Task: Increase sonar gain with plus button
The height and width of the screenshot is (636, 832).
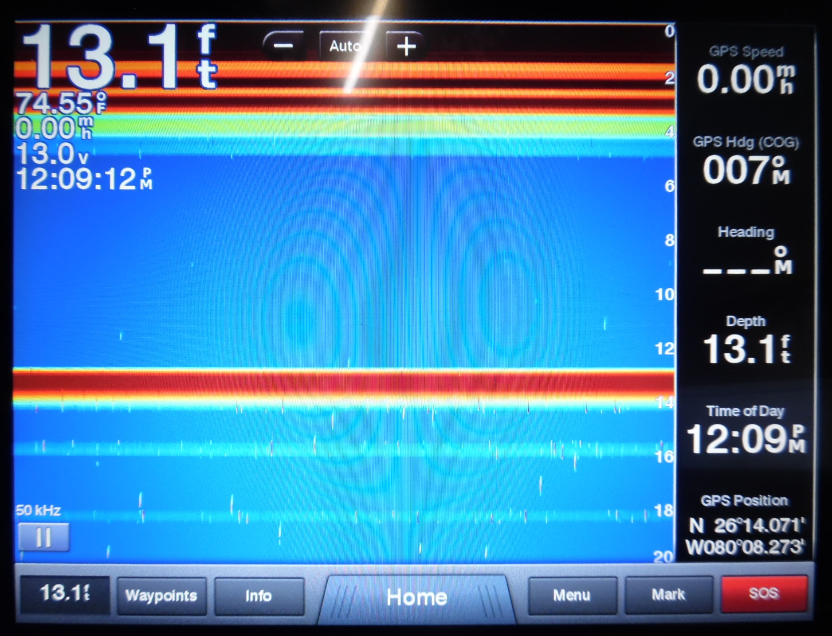Action: pos(407,45)
